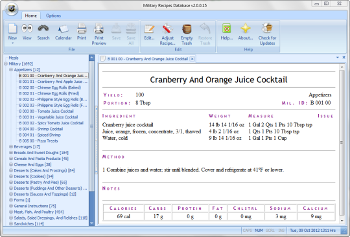Image resolution: width=350 pixels, height=237 pixels.
Task: Open B 002 01 Chinese Egg Rolls (Fried)
Action: (x=49, y=93)
